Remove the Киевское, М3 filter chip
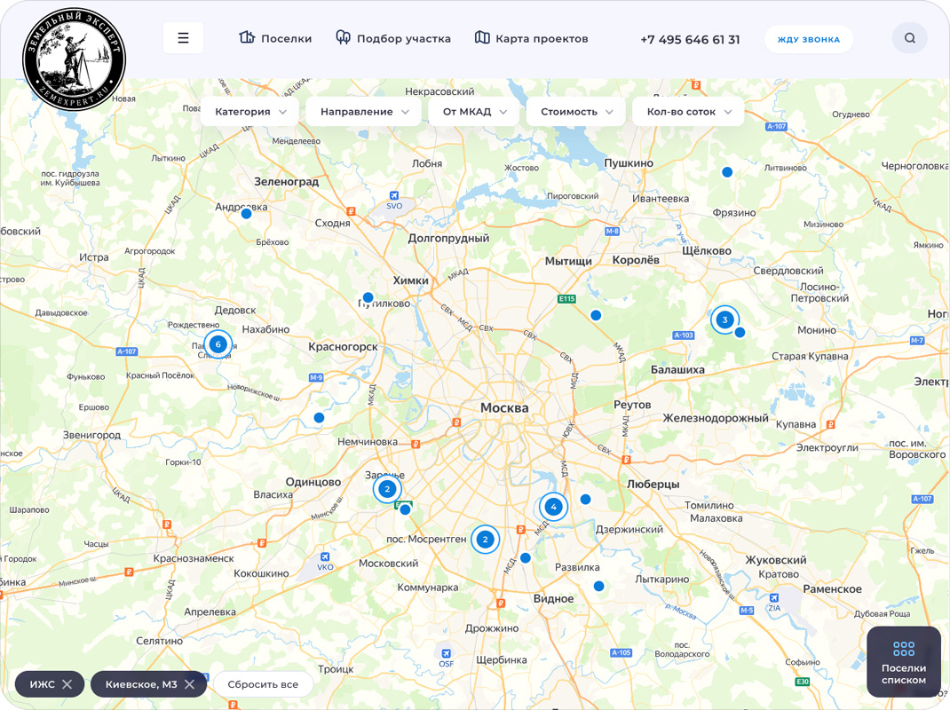Viewport: 950px width, 710px height. click(188, 683)
